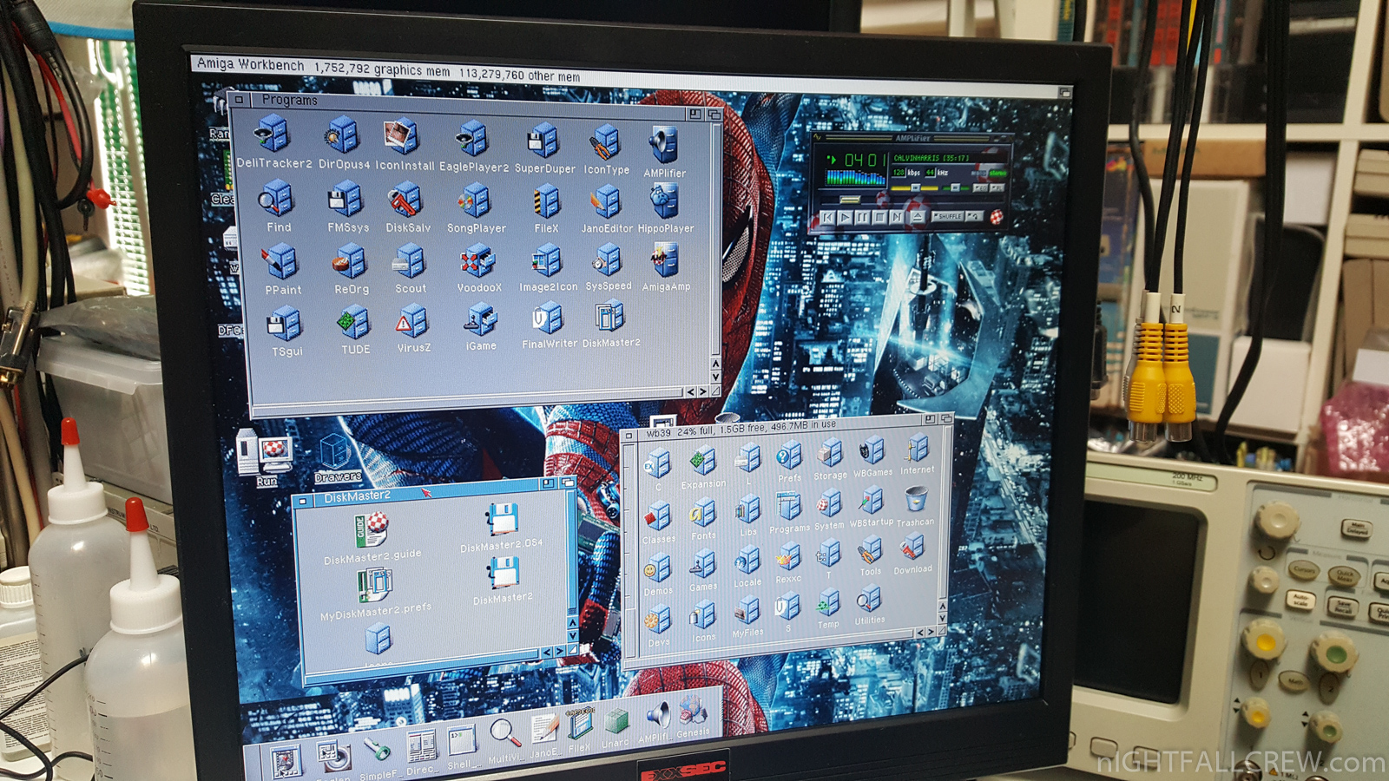Launch DiskSalv from Programs window
The height and width of the screenshot is (781, 1389).
pyautogui.click(x=406, y=200)
